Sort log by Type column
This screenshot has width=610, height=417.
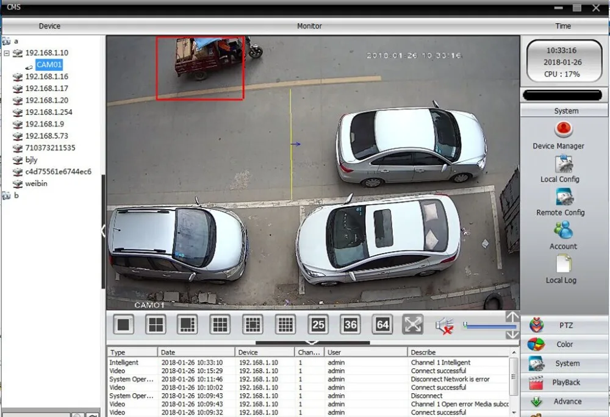coord(132,352)
